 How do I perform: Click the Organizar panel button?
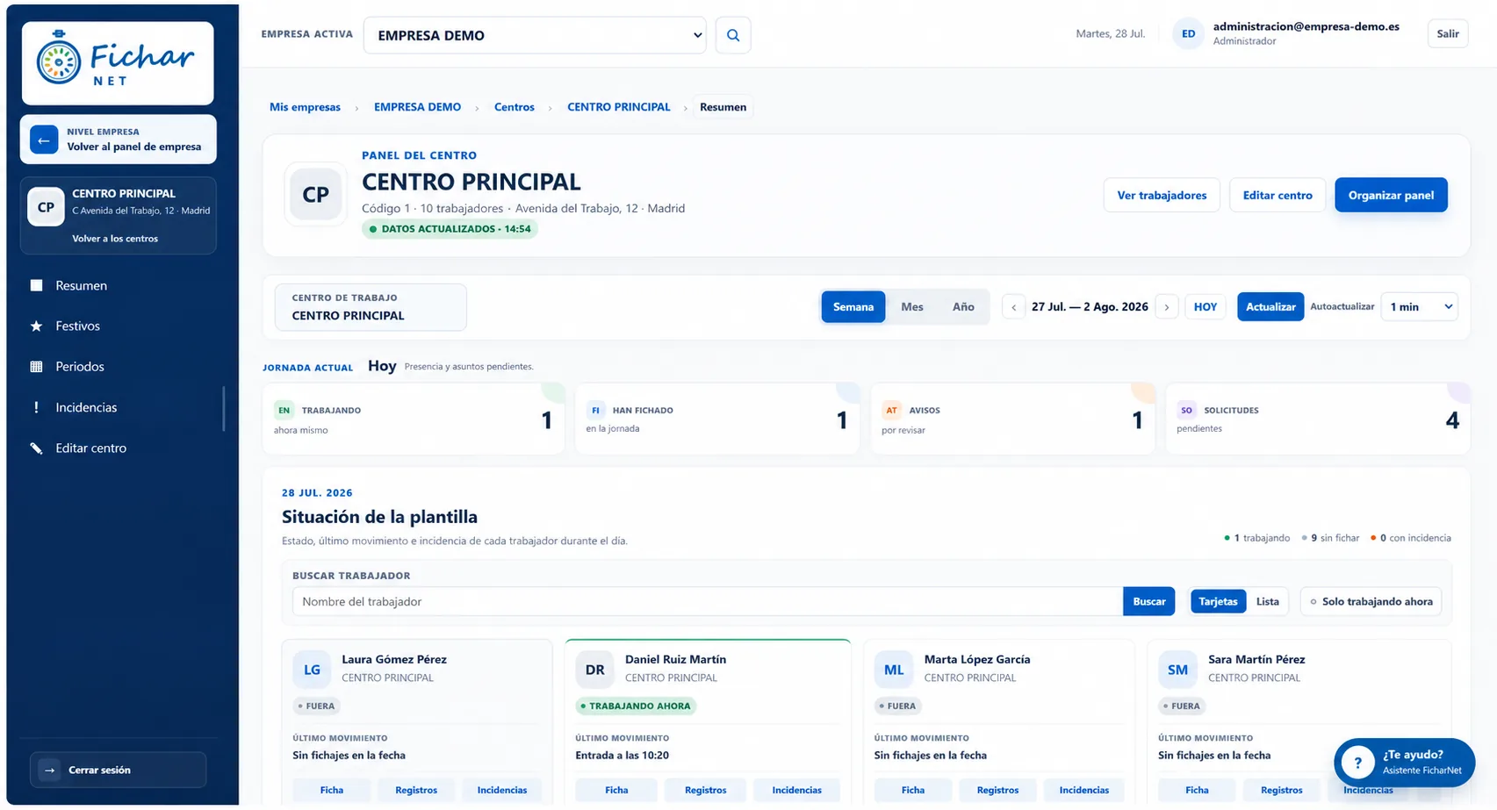[x=1391, y=195]
